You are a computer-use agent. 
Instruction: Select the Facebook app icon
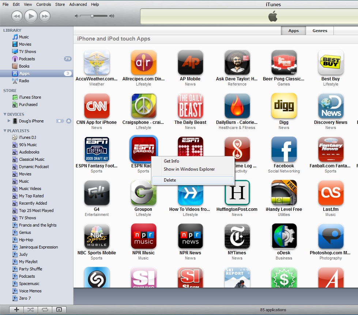point(284,149)
